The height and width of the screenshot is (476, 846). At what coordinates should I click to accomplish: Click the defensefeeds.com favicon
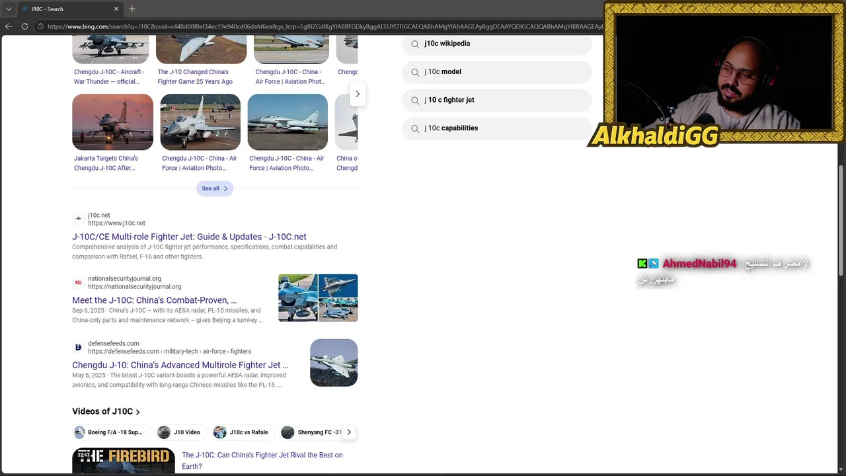pyautogui.click(x=79, y=347)
